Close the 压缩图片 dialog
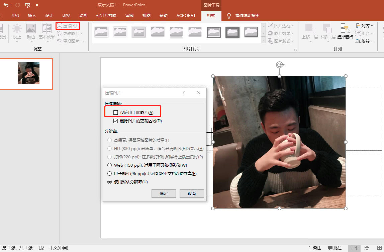Viewport: 384px width, 252px height. point(199,93)
